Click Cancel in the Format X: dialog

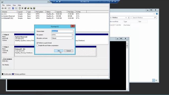pyautogui.click(x=69, y=51)
